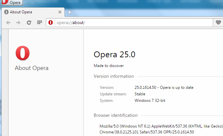Click the Version information section heading

click(x=114, y=76)
